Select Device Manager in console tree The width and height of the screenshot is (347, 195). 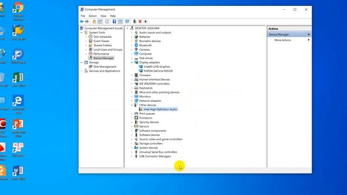104,58
